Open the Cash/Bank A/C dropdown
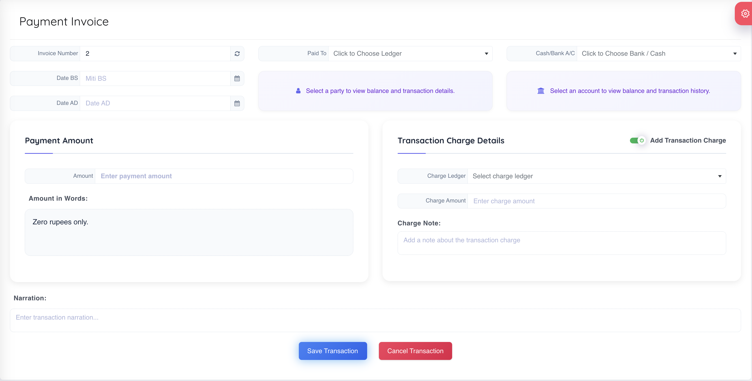Image resolution: width=752 pixels, height=381 pixels. coord(658,54)
